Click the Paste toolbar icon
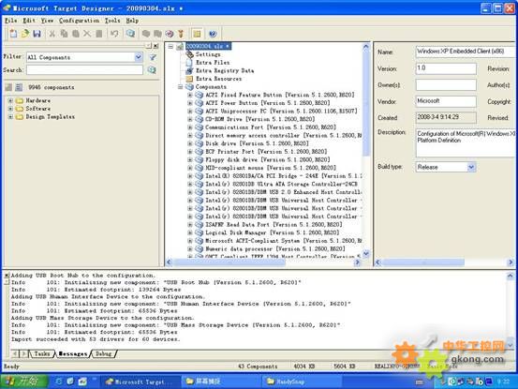 [76, 34]
